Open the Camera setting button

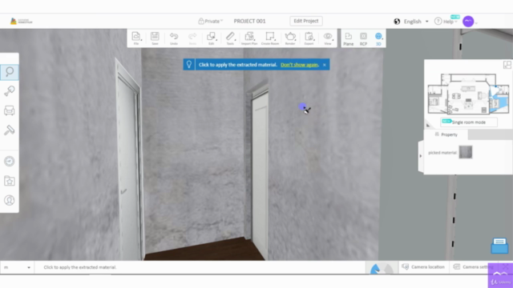[x=473, y=267]
